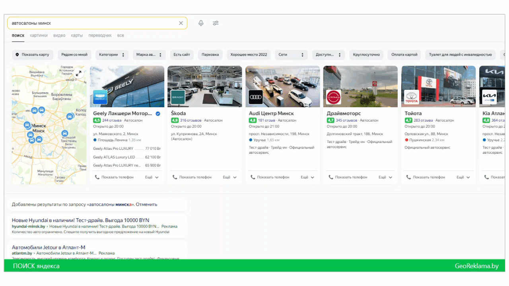
Task: Clear the search query with the X icon
Action: coord(181,23)
